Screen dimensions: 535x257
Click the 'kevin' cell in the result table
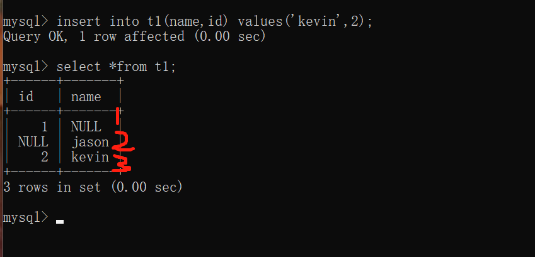coord(90,157)
